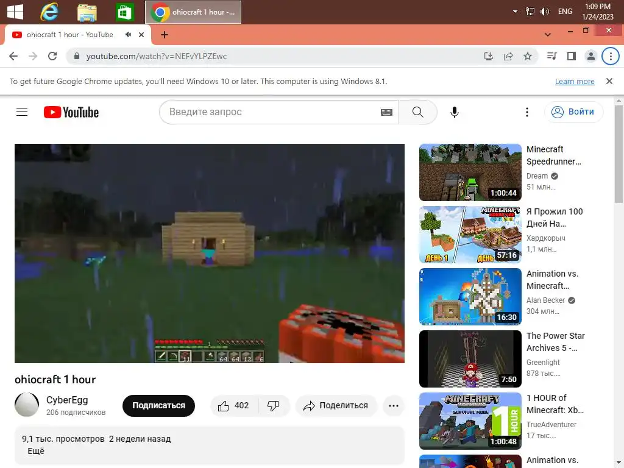Open The Power Star Archives 5 thumbnail
The height and width of the screenshot is (468, 624).
[x=470, y=358]
